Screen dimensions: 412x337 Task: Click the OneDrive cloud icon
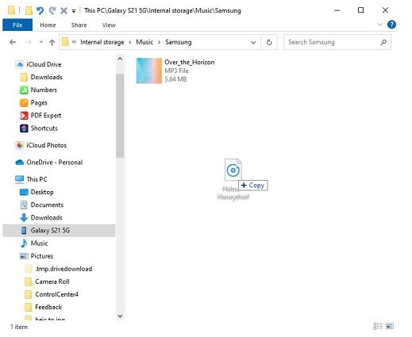pos(20,163)
